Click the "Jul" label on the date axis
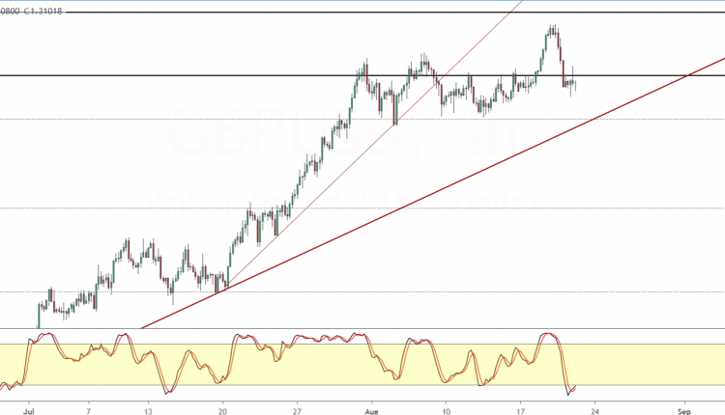This screenshot has width=725, height=415. 29,411
